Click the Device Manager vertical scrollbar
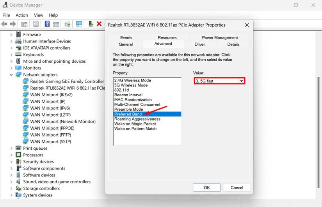 318,132
